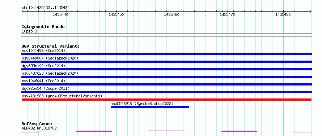
Task: Click the Cytogenetic Bands track title
Action: click(43, 27)
